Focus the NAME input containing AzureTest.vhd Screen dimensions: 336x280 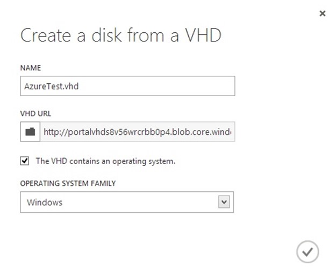[127, 86]
